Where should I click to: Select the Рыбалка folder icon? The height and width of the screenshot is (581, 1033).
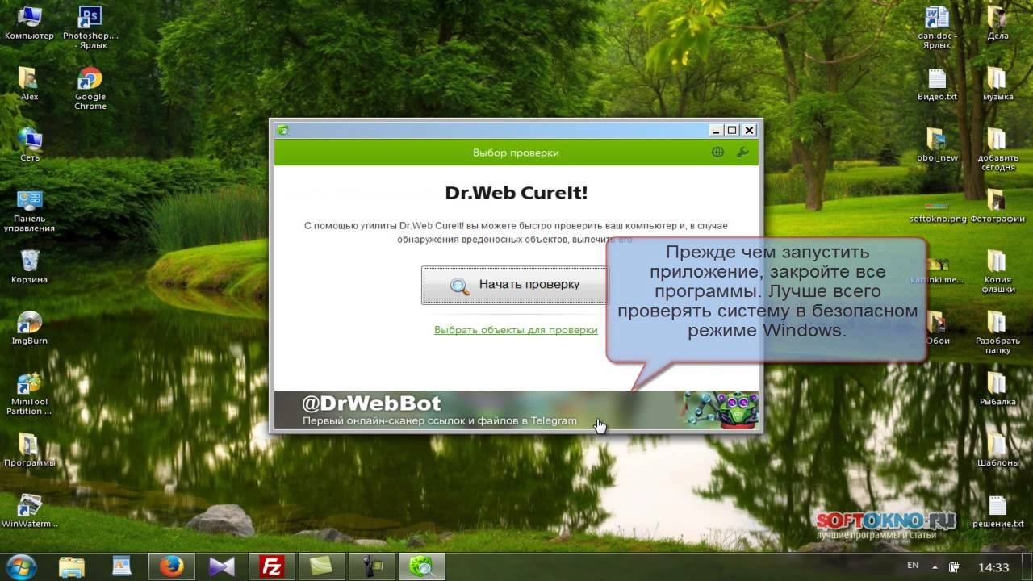click(x=997, y=389)
